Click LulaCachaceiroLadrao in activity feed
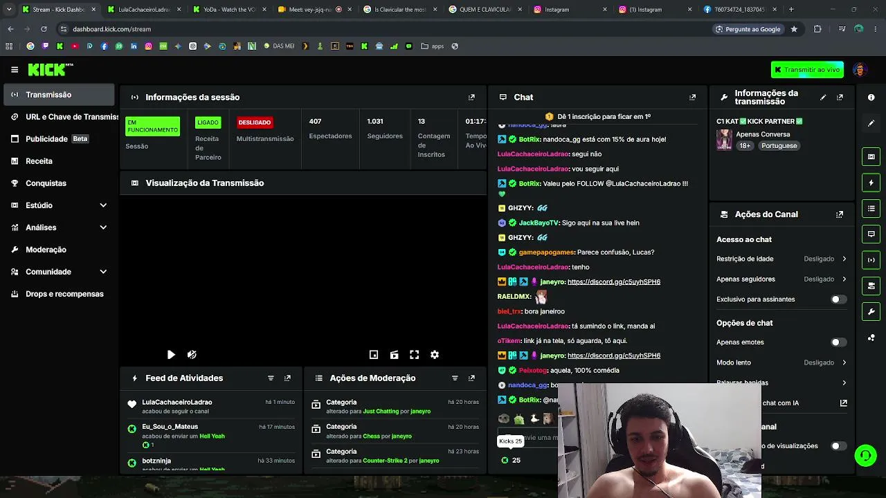 tap(177, 403)
